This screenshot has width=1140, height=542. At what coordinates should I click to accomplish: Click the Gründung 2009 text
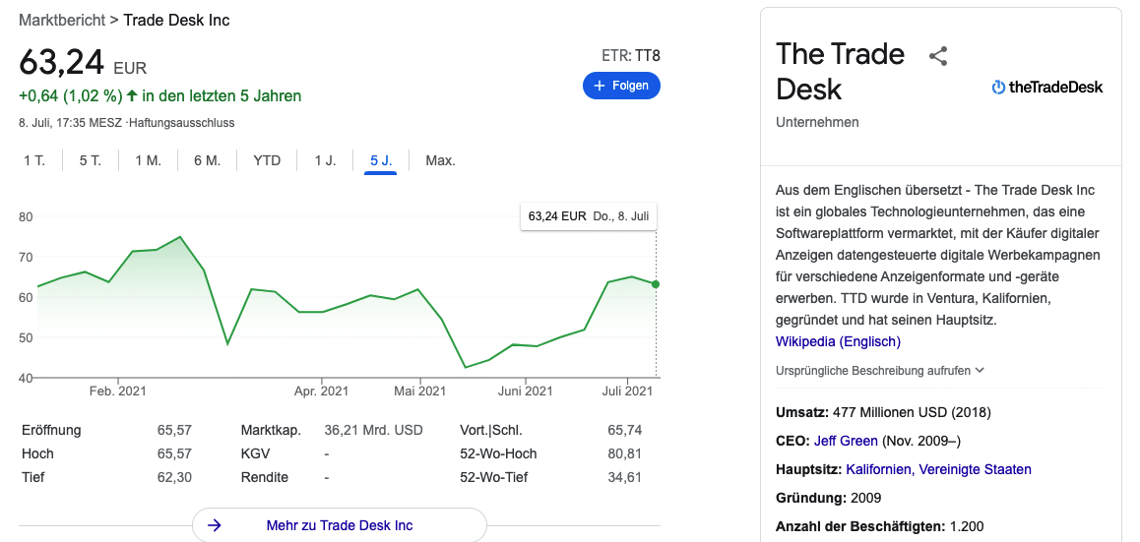pos(828,498)
